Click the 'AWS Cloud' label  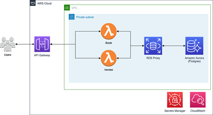tap(44, 3)
